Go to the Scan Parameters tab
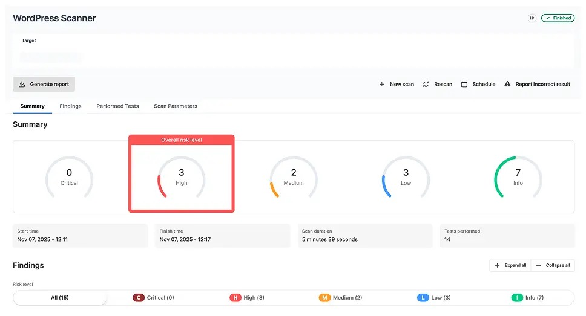 (x=176, y=106)
